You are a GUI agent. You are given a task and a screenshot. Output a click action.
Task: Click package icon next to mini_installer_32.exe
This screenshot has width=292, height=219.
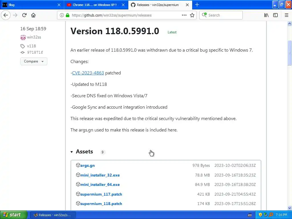tap(78, 175)
